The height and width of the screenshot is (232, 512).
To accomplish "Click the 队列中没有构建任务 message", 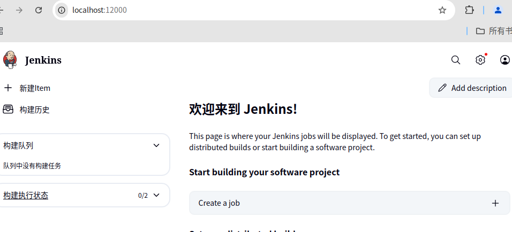I will point(32,166).
